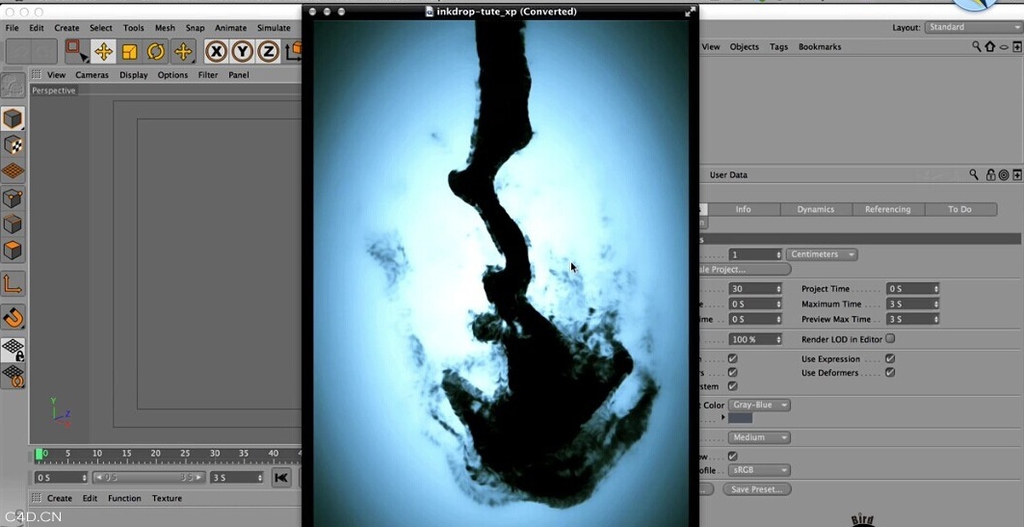
Task: Click the Axis mode L-shaped icon
Action: pyautogui.click(x=13, y=284)
